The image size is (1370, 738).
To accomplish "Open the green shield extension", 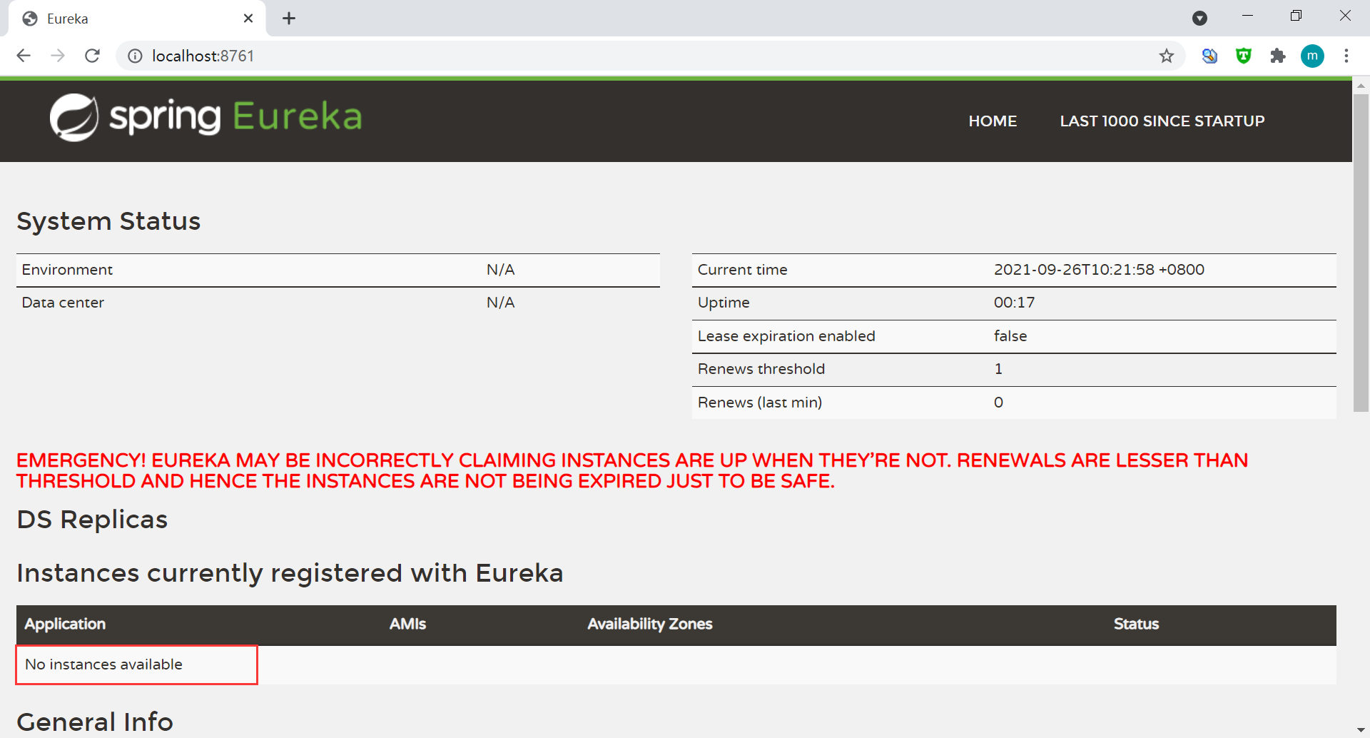I will click(1244, 56).
